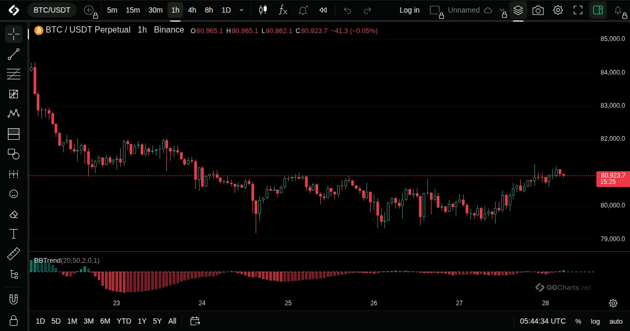Switch to the 1D timeframe in toolbar
This screenshot has height=331, width=630.
(226, 10)
